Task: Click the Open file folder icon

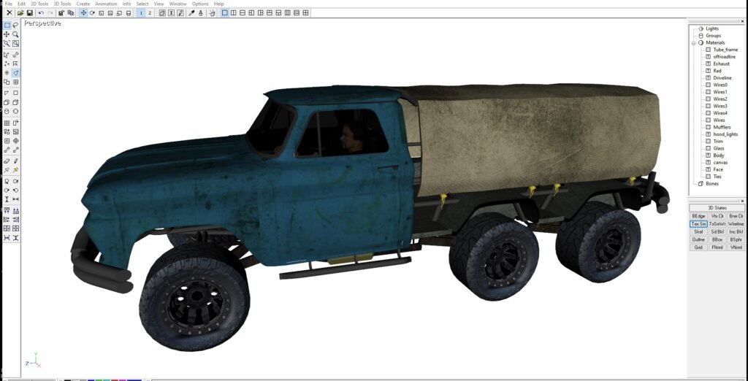Action: (x=20, y=13)
